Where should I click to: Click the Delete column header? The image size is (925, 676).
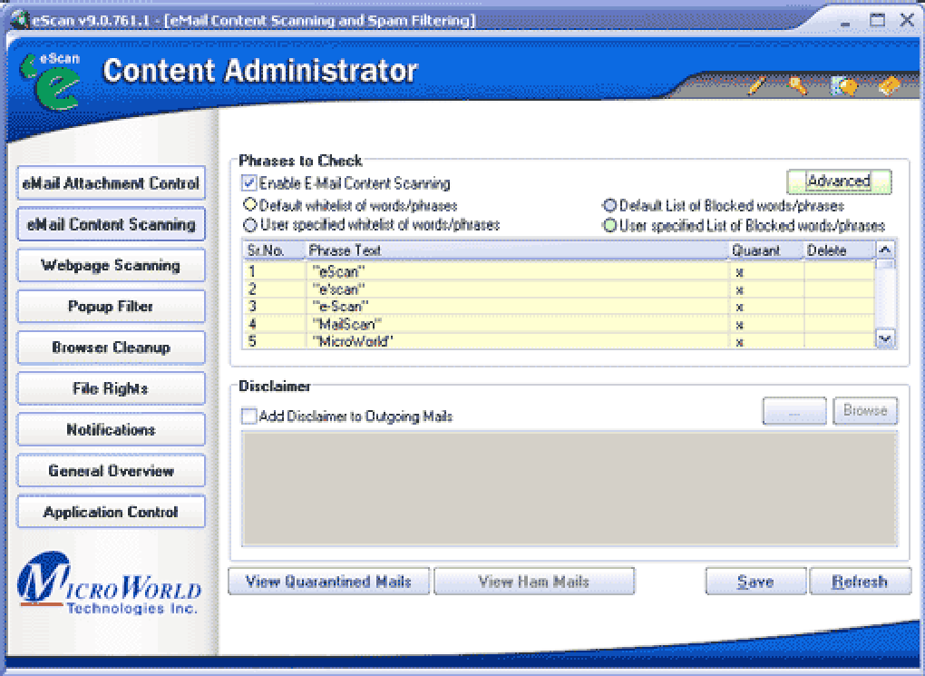click(x=839, y=250)
